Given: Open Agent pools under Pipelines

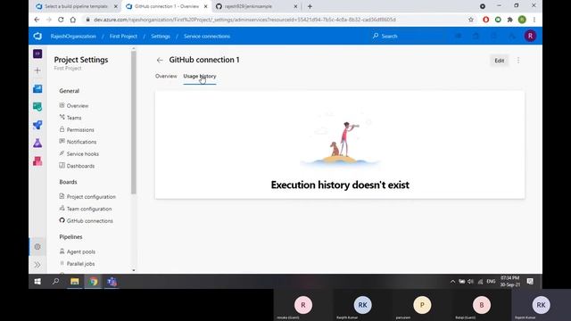Looking at the screenshot, I should pyautogui.click(x=78, y=251).
